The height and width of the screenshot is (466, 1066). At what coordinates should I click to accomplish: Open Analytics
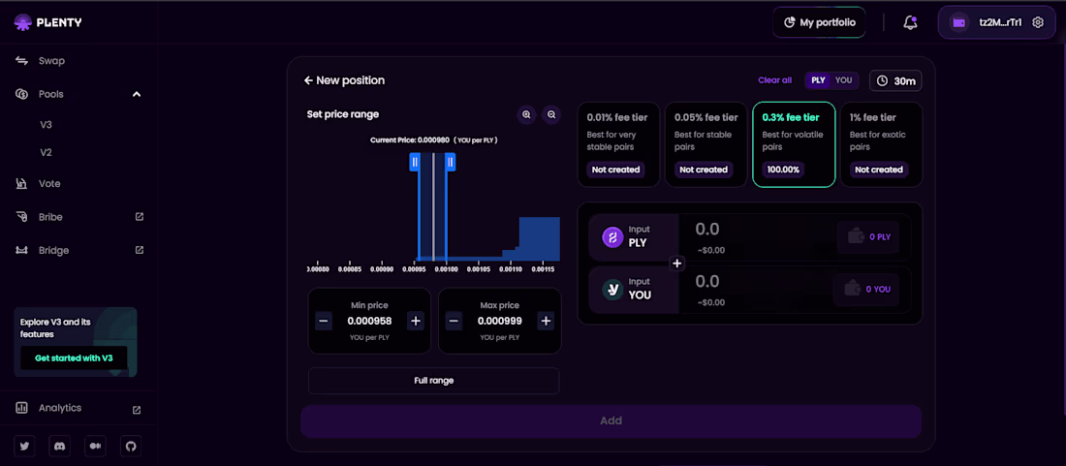(x=60, y=408)
